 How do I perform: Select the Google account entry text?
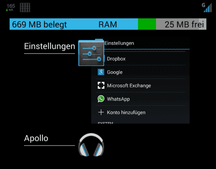(x=115, y=72)
